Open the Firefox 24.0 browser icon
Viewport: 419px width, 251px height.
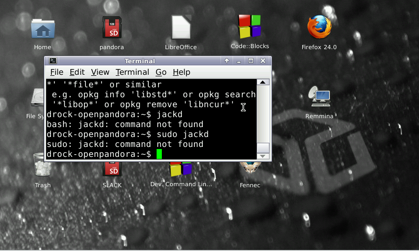tap(319, 29)
